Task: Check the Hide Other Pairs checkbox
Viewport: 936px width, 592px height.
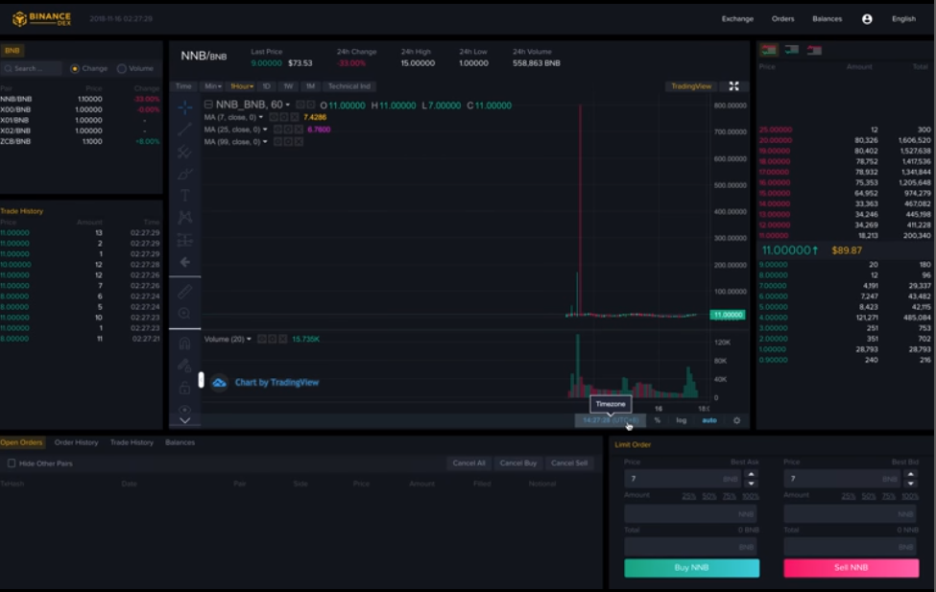Action: pos(12,463)
